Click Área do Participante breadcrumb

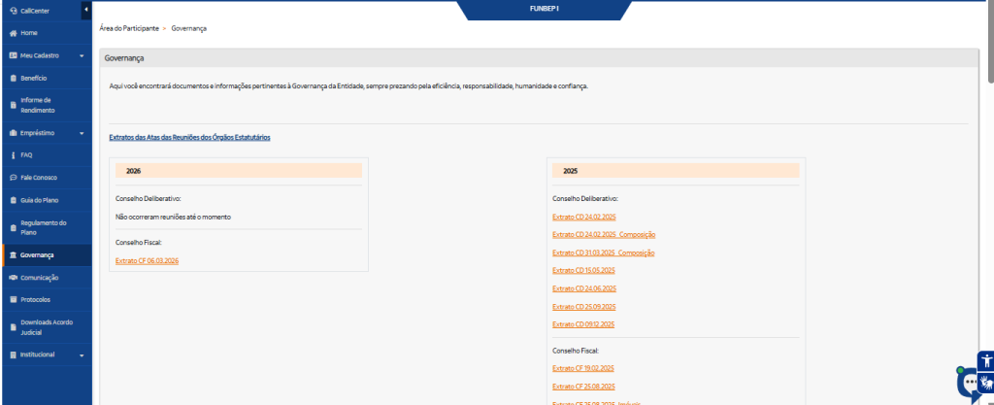coord(128,28)
